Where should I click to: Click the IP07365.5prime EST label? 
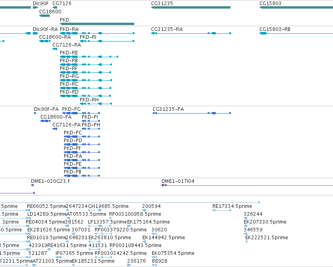pyautogui.click(x=74, y=253)
